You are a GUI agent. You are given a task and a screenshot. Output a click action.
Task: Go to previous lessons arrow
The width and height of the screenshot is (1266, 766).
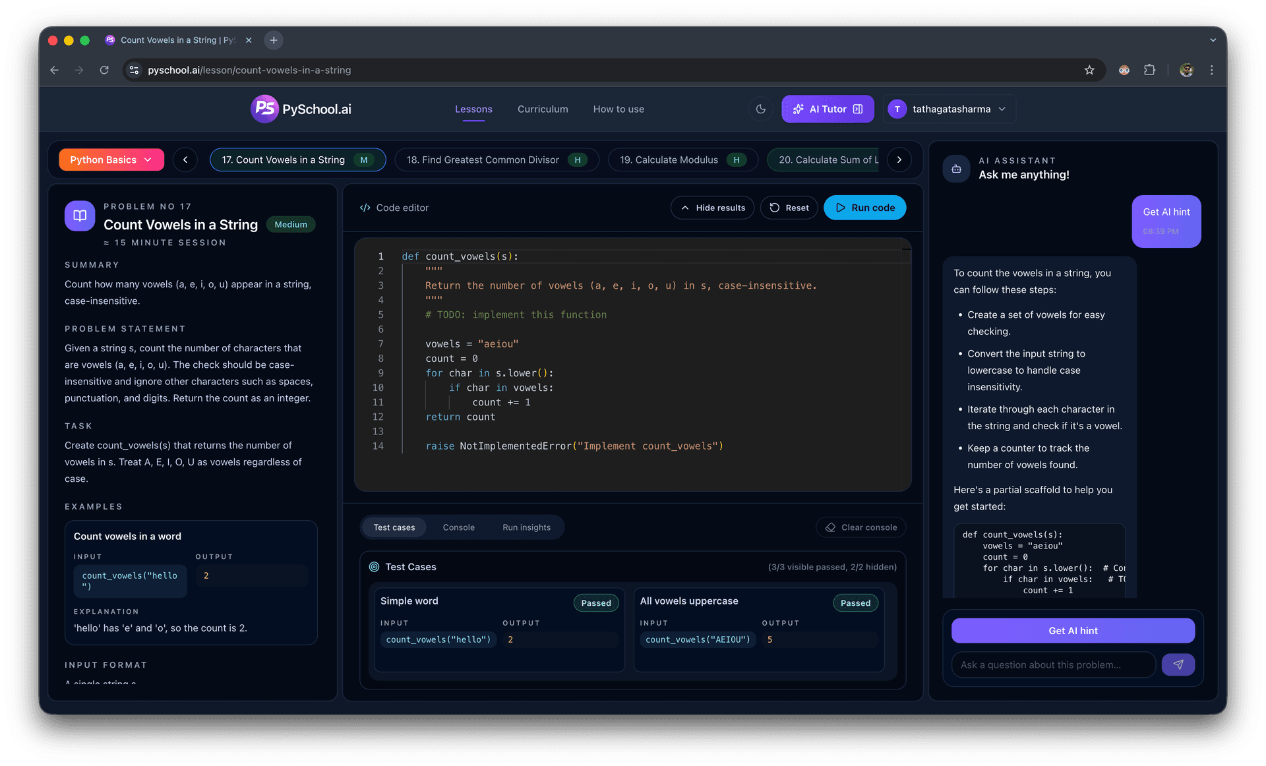pos(185,160)
